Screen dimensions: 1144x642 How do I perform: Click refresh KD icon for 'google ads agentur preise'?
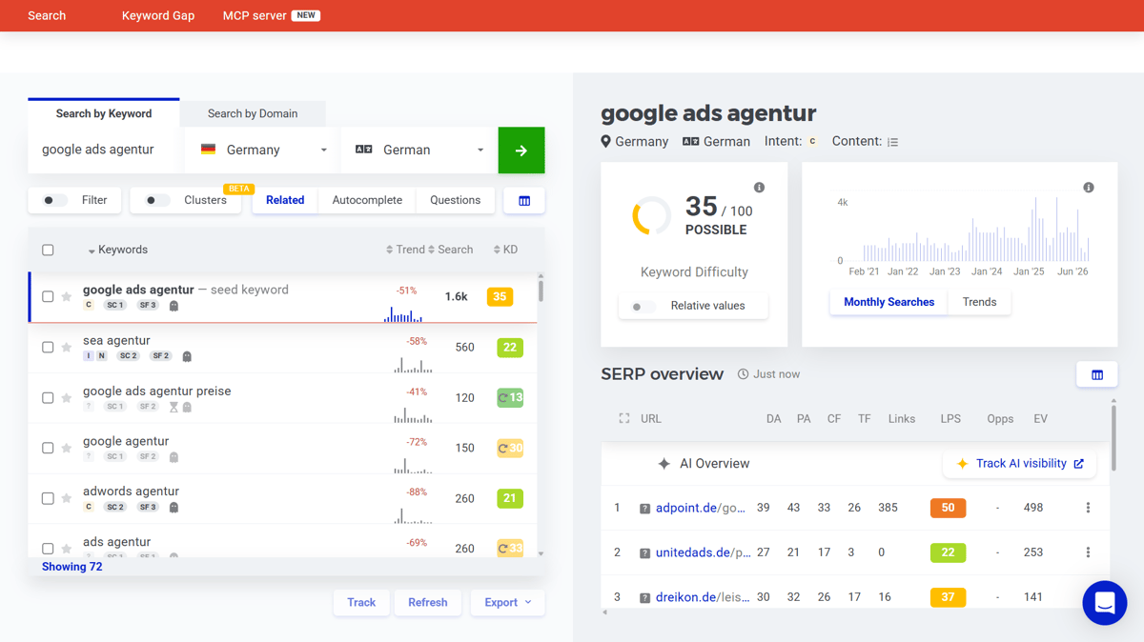(503, 398)
